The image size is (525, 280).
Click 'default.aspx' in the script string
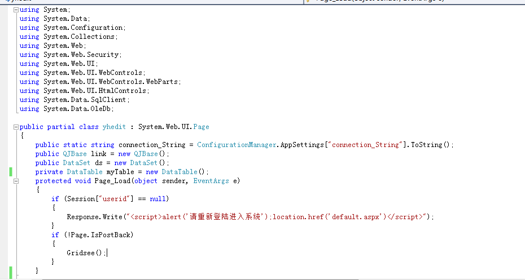(x=355, y=217)
